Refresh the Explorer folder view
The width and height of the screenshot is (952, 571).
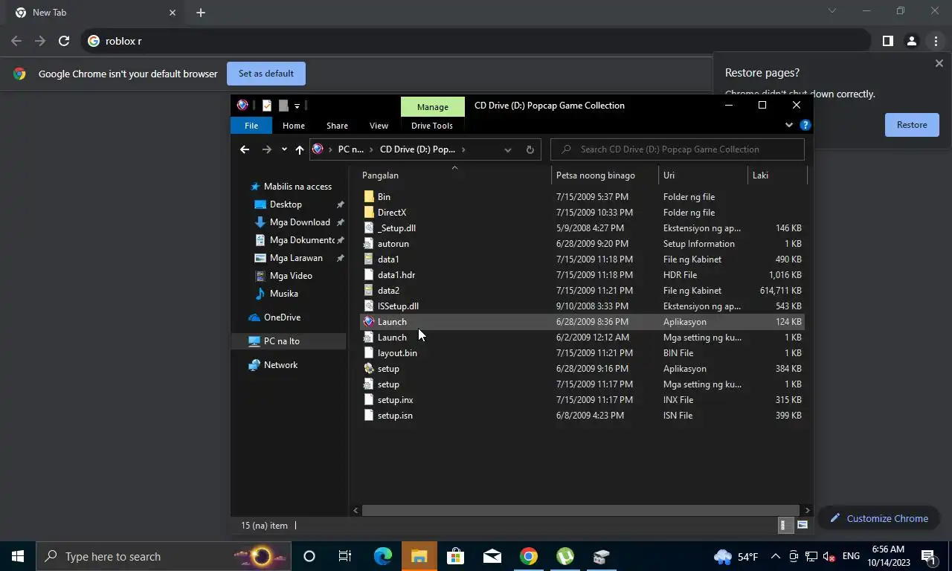coord(530,149)
